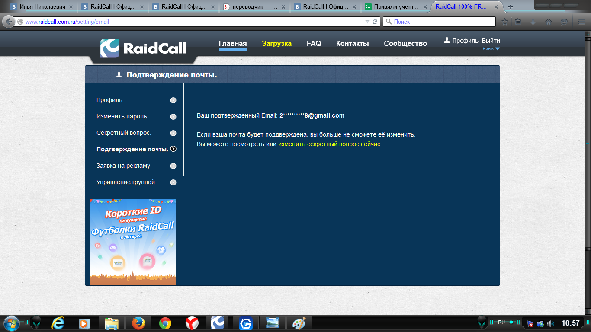The width and height of the screenshot is (591, 332).
Task: Open Секретный вопрос. in the sidebar
Action: pyautogui.click(x=124, y=133)
